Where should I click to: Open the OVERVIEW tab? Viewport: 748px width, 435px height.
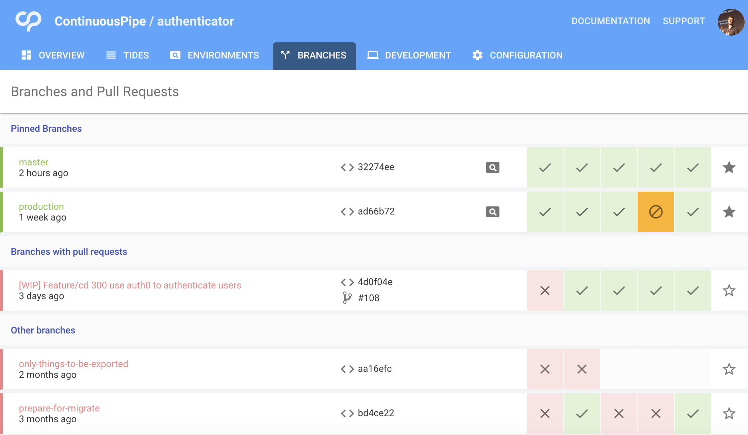[54, 55]
